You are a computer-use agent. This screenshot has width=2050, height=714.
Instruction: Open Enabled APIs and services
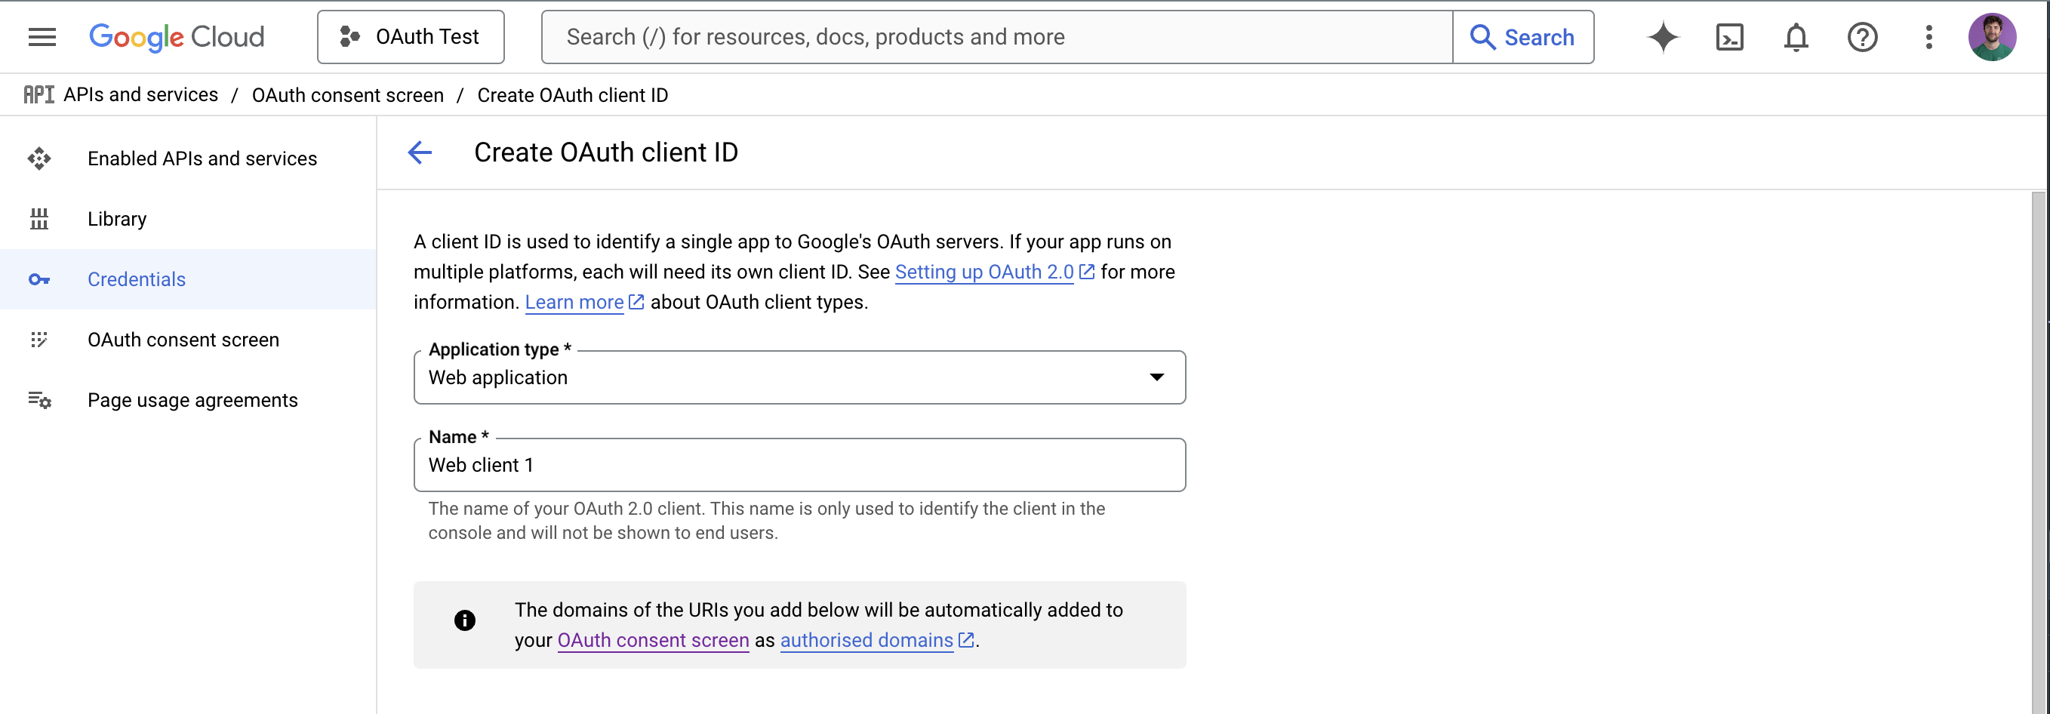(188, 158)
